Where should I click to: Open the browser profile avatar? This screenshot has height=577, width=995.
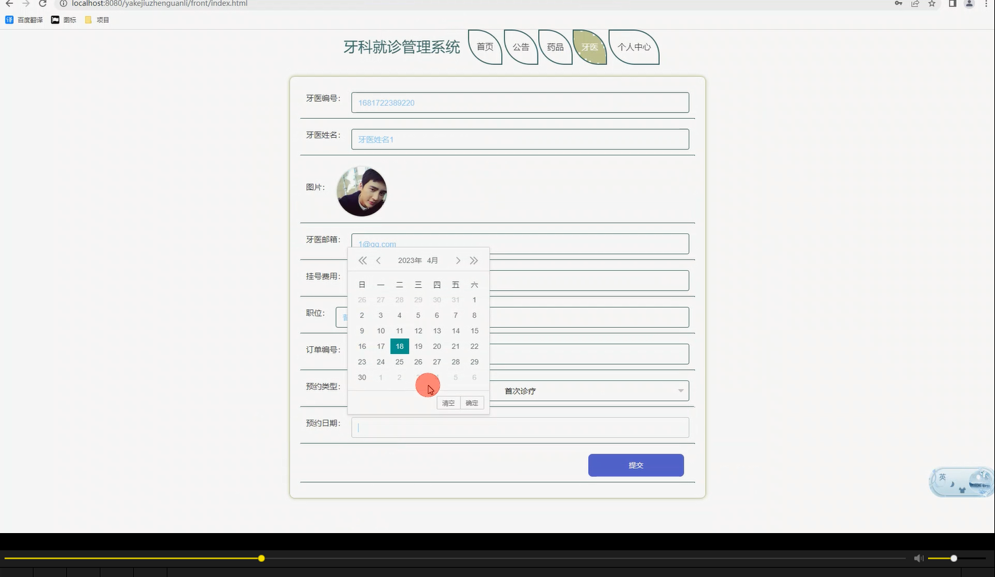coord(969,4)
